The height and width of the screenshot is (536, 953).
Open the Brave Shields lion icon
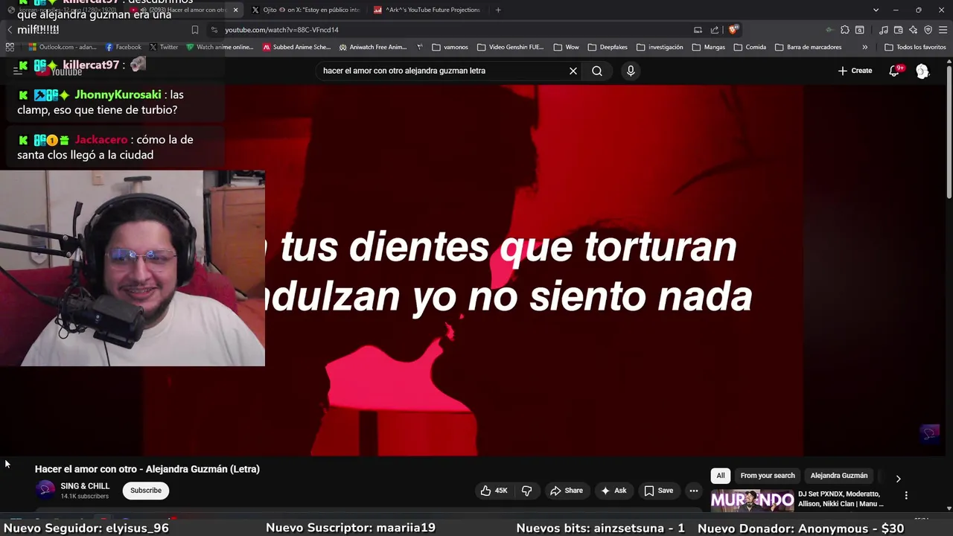click(733, 30)
